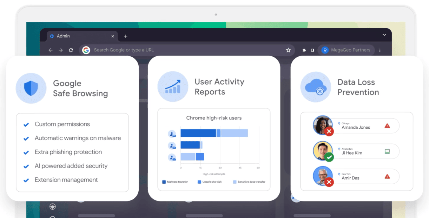
Task: Click Amir Das profile photo
Action: (322, 176)
